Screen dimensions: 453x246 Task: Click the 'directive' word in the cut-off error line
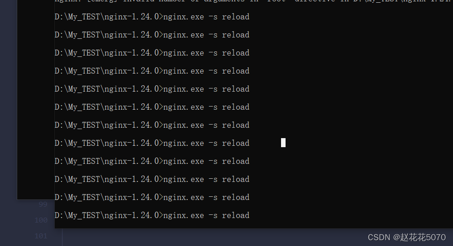click(x=315, y=1)
